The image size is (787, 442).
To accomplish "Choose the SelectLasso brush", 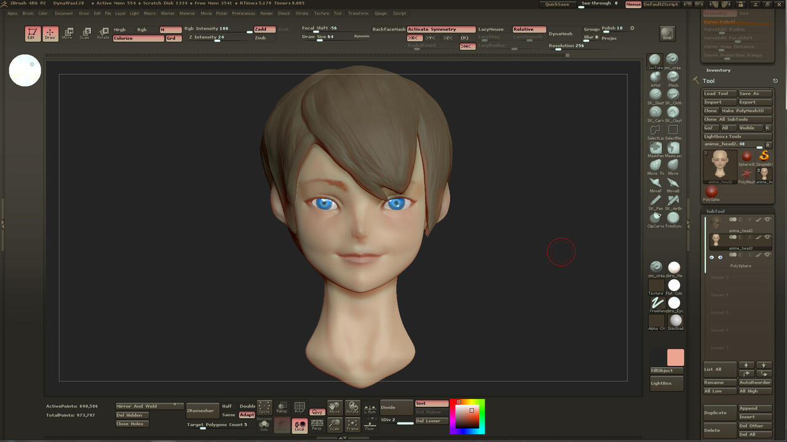I will coord(655,130).
